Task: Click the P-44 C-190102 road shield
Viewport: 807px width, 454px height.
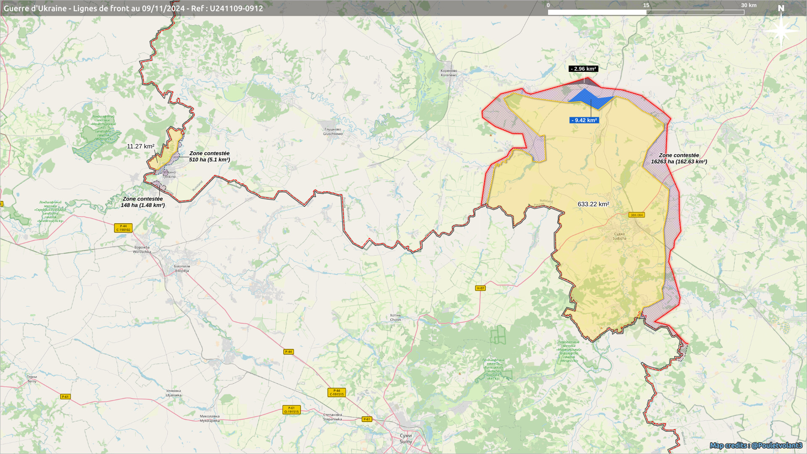Action: (x=123, y=228)
